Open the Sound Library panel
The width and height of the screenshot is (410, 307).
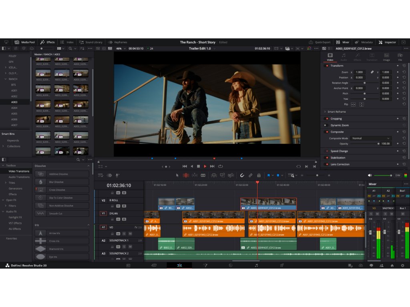(91, 42)
